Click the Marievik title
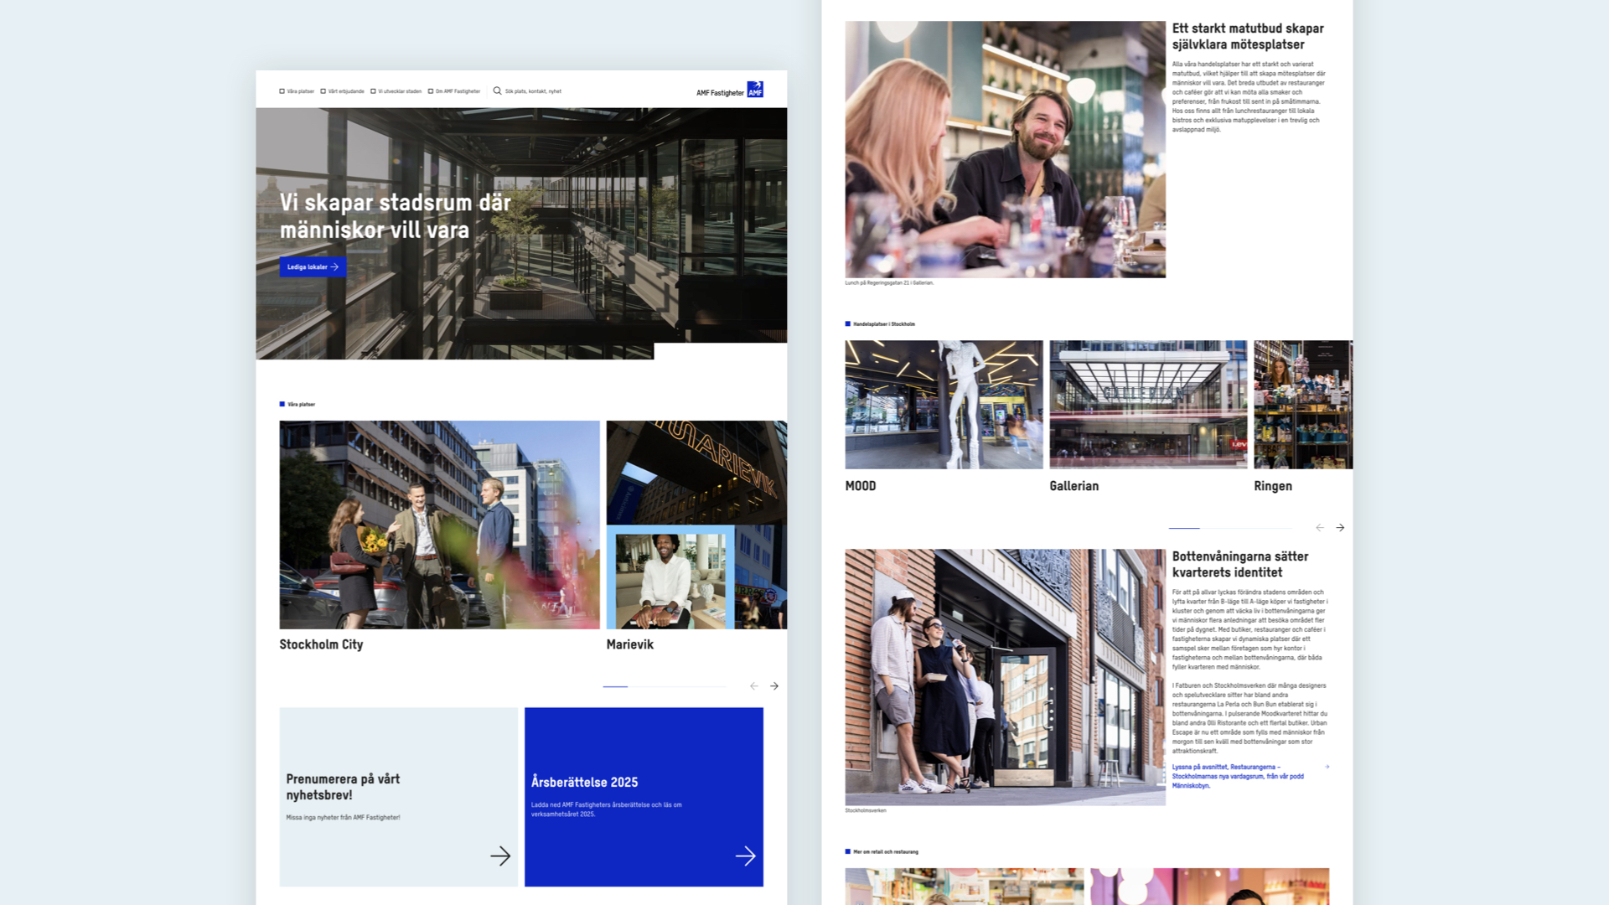Image resolution: width=1609 pixels, height=905 pixels. point(629,644)
